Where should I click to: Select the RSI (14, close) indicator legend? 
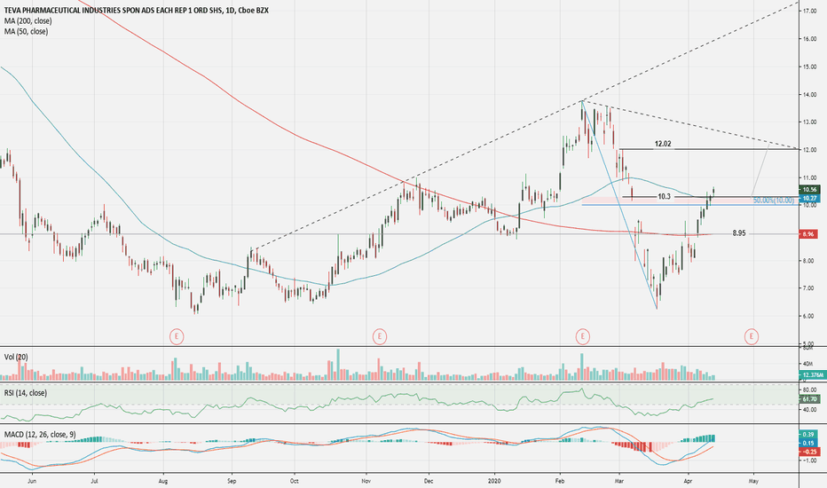click(x=26, y=393)
